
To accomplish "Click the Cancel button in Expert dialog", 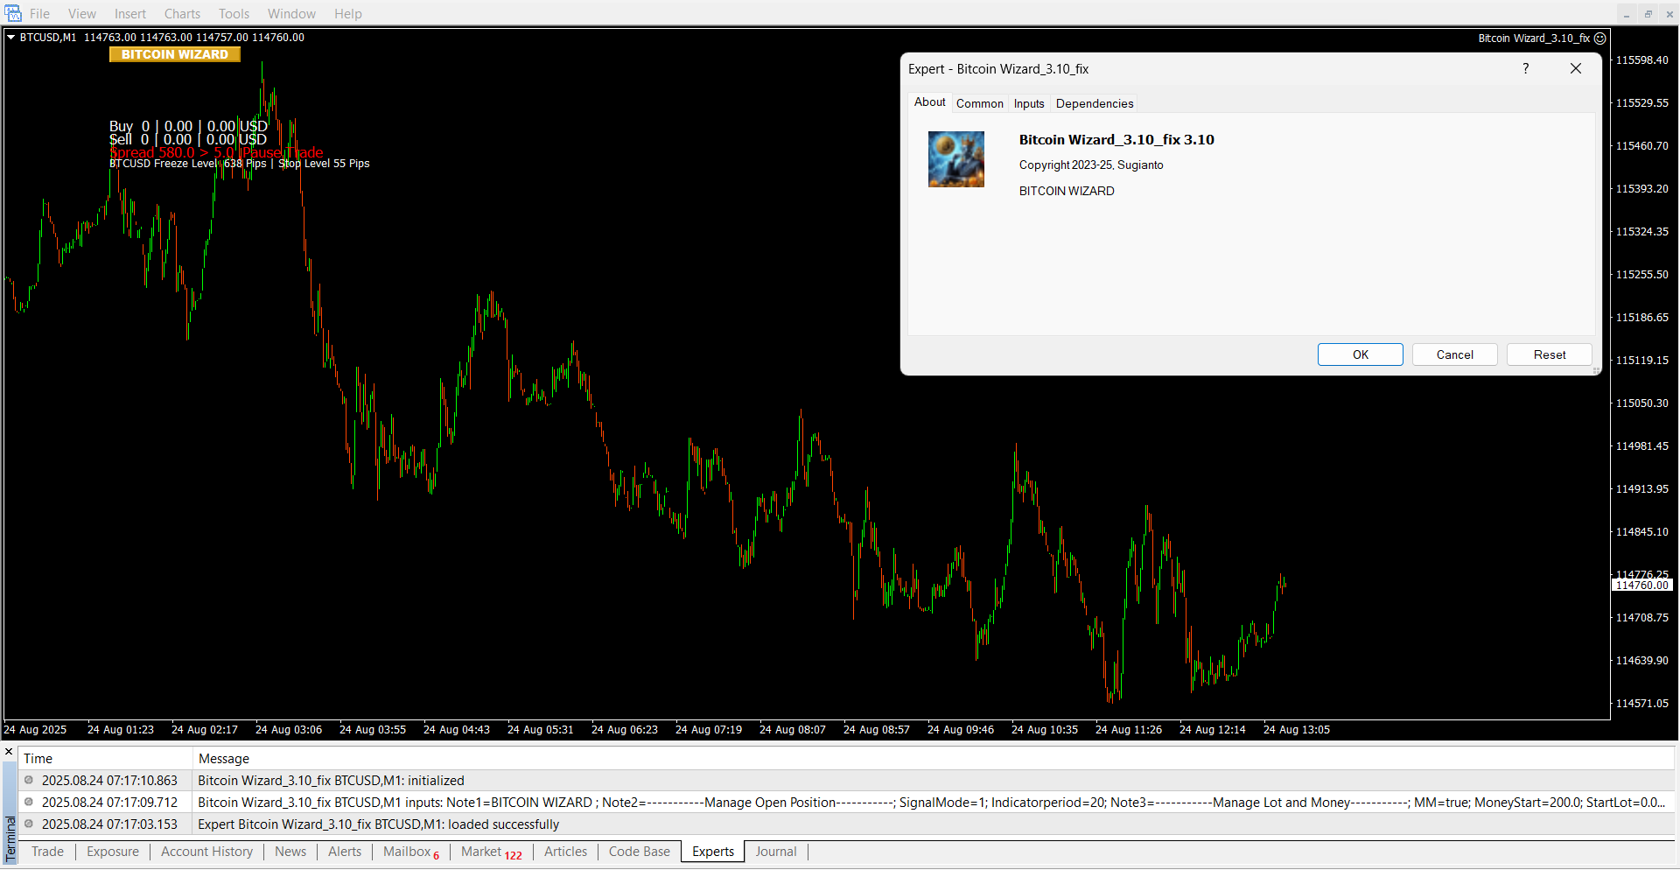I will pos(1454,354).
